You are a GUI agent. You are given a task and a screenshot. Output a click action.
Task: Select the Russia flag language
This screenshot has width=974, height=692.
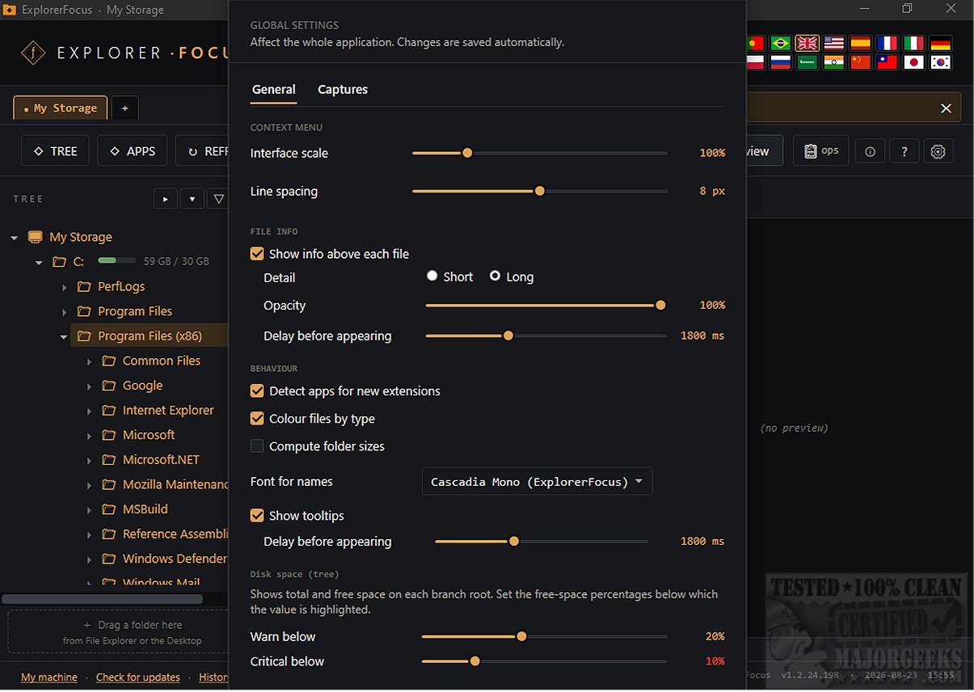(780, 62)
